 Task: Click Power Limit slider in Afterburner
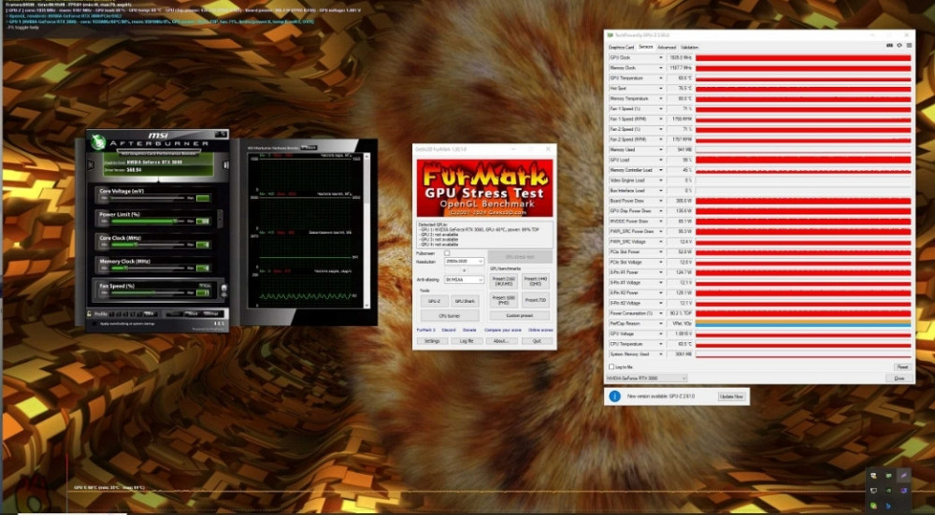tap(148, 222)
